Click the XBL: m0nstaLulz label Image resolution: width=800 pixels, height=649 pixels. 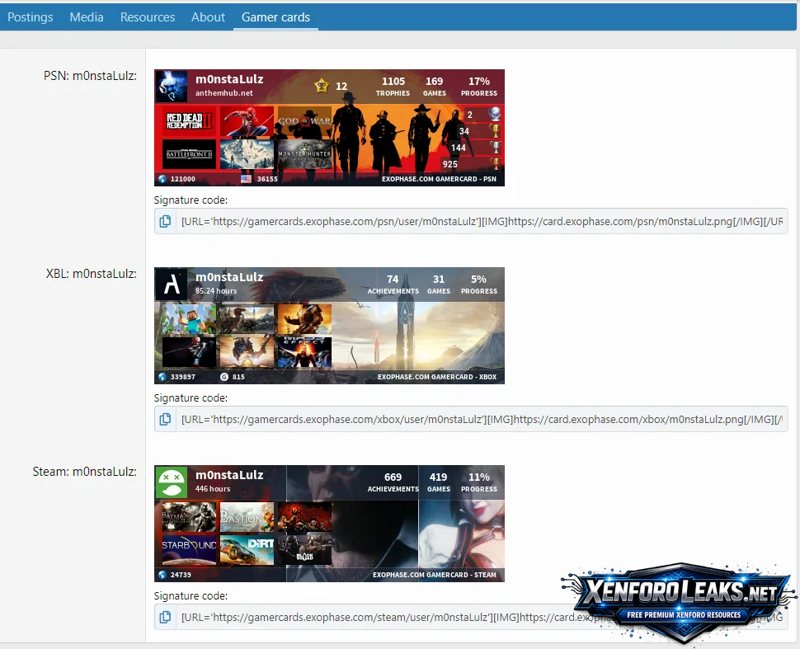tap(92, 274)
